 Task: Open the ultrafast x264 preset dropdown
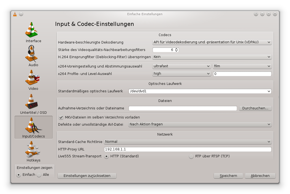coord(182,66)
